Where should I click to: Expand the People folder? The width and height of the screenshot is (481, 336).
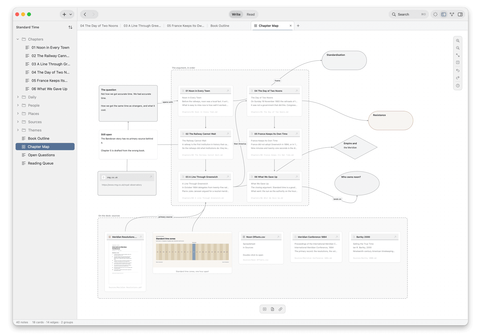pos(18,105)
